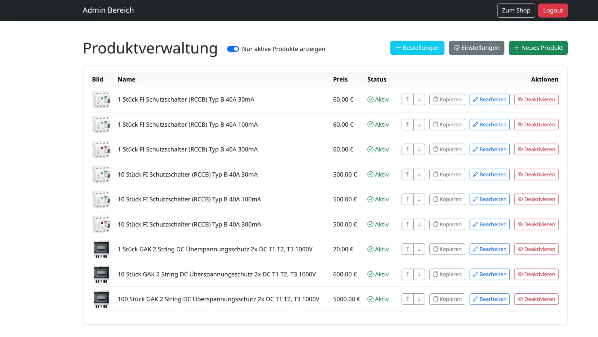
Task: Move the 40A 30mA product up with arrow icon
Action: point(407,99)
